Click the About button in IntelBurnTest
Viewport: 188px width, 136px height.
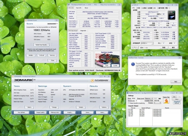coord(177,99)
